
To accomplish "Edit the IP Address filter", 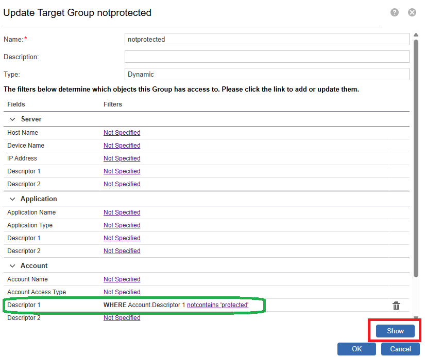I will pyautogui.click(x=122, y=158).
